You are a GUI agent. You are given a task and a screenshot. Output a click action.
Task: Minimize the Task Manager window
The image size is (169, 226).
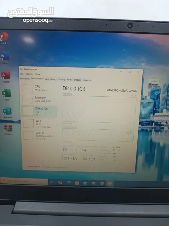click(x=121, y=71)
